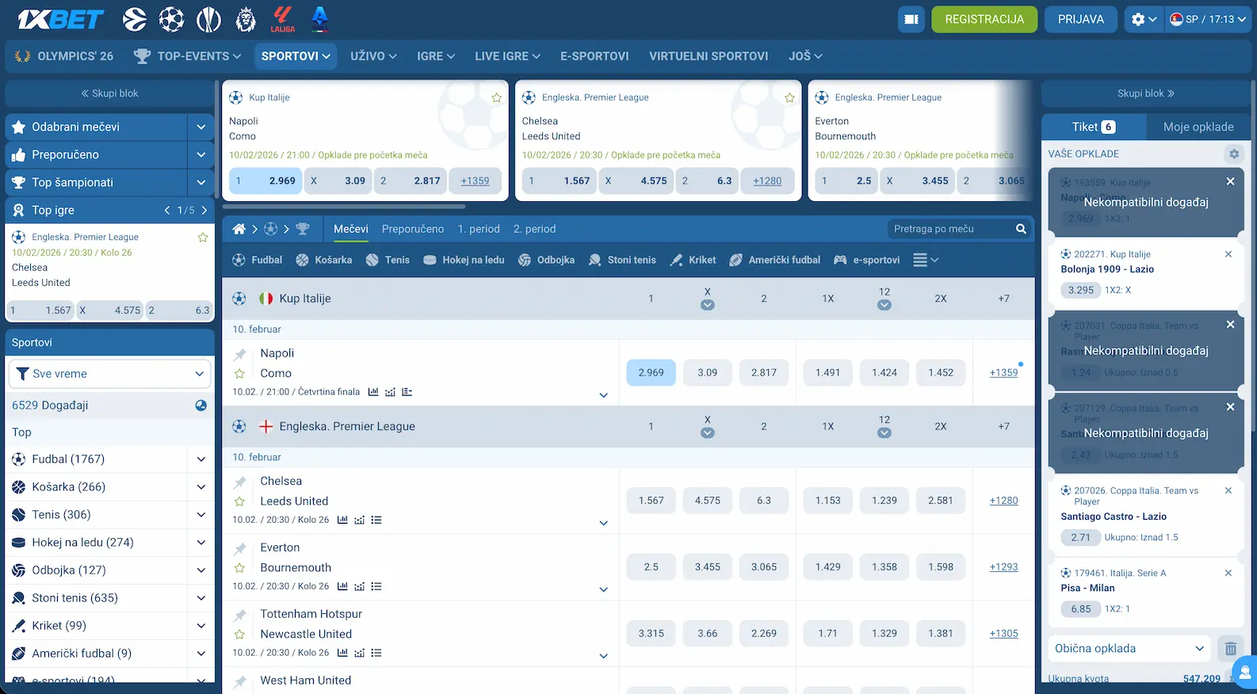1257x694 pixels.
Task: Go to next Top igre card
Action: pyautogui.click(x=204, y=211)
